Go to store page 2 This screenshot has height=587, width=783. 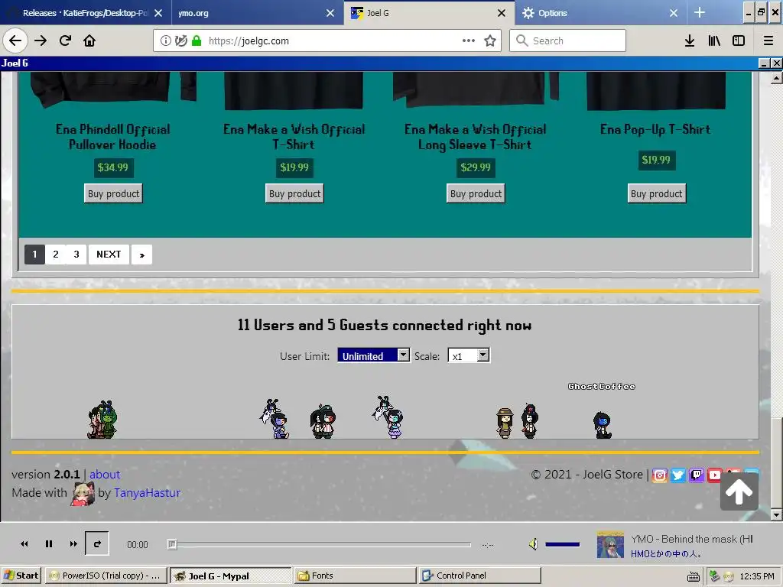tap(55, 255)
